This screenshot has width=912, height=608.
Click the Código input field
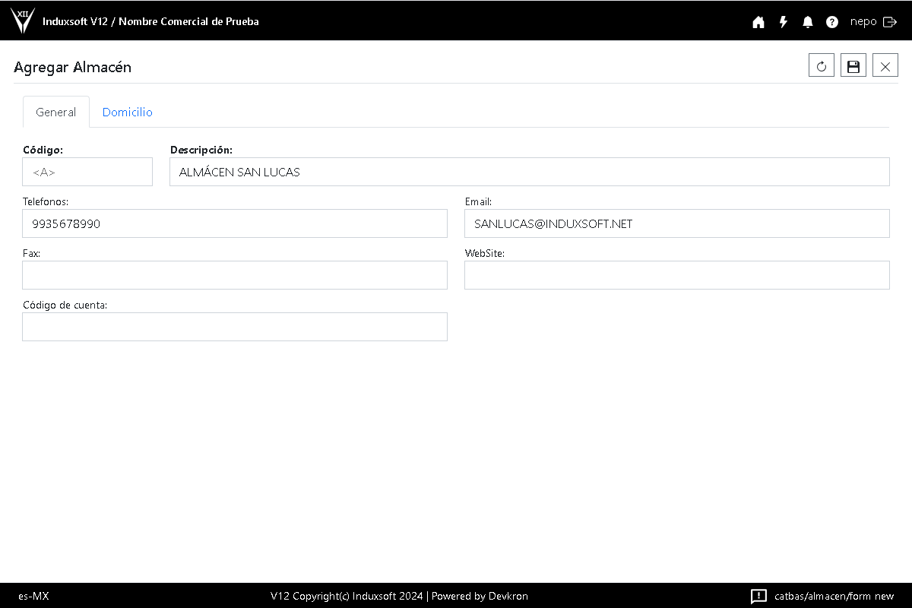[x=87, y=172]
